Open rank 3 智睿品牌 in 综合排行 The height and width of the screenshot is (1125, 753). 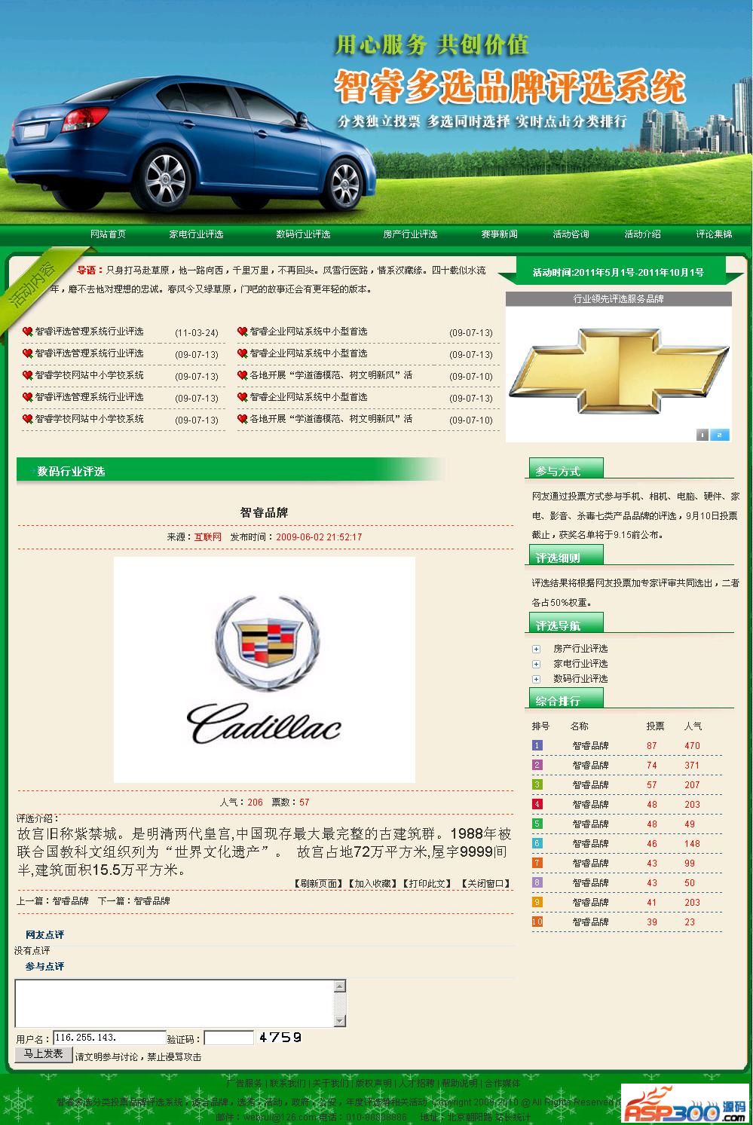pos(590,785)
